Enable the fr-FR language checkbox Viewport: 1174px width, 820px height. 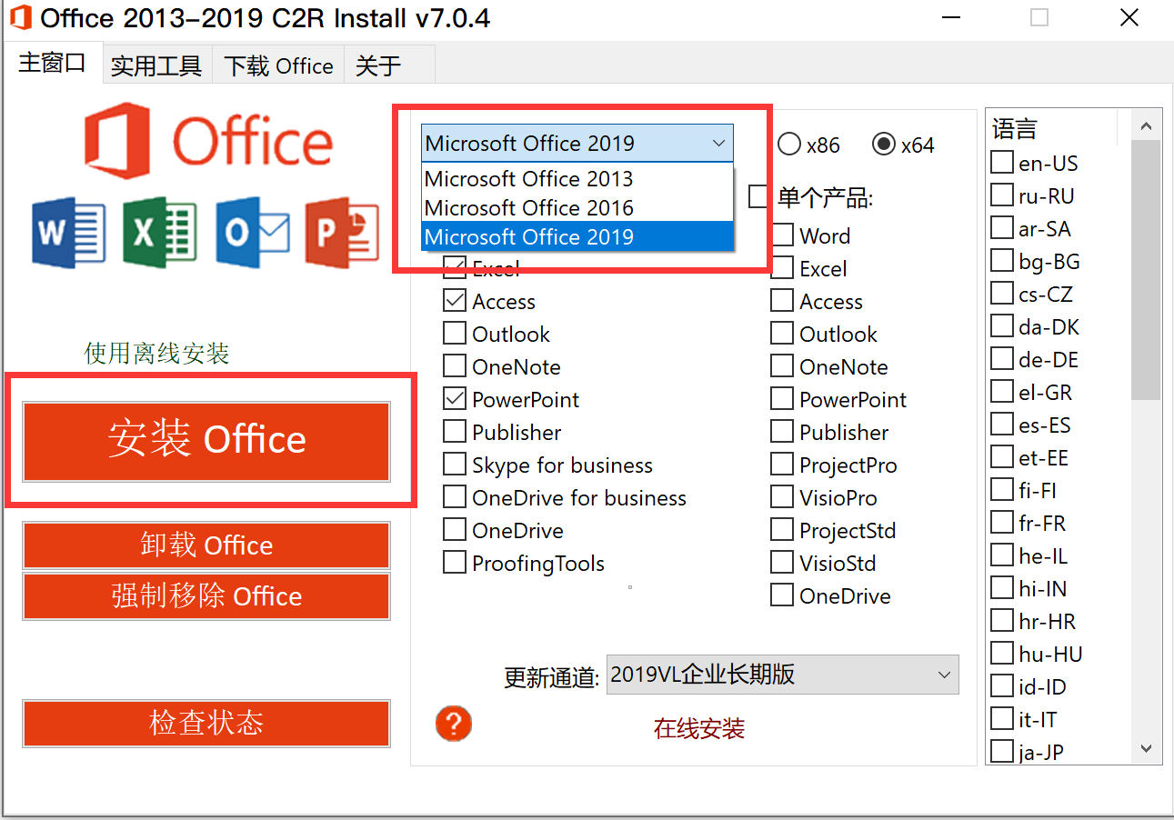pyautogui.click(x=1002, y=523)
